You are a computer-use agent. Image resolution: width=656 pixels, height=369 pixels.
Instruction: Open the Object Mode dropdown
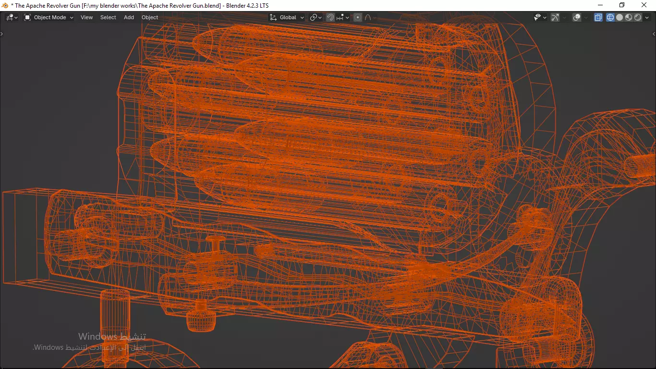coord(49,17)
